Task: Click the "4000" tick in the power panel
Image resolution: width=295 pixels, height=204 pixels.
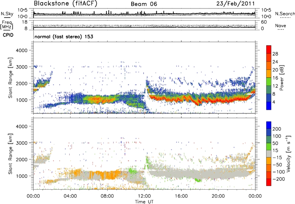Action: pos(22,50)
